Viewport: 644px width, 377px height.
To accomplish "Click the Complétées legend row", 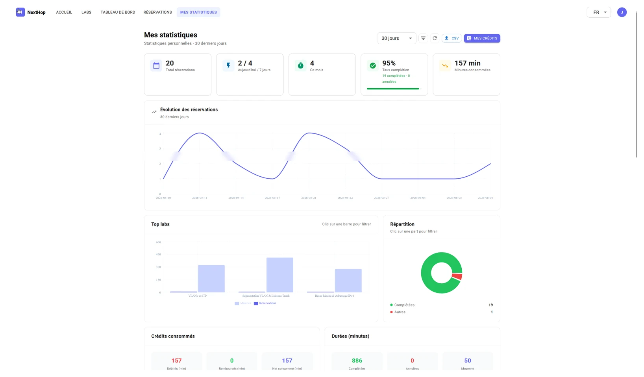I will [x=441, y=305].
